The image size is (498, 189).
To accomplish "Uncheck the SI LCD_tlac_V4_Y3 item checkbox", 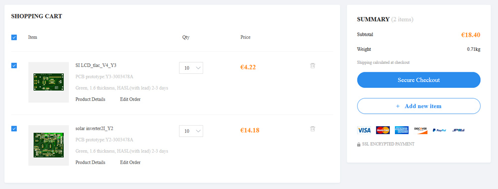I will coord(14,65).
